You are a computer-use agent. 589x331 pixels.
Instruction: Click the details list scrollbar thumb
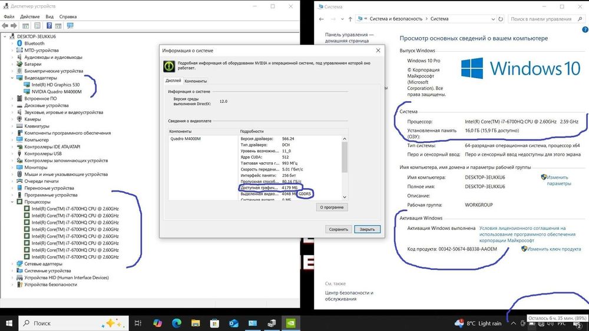345,158
